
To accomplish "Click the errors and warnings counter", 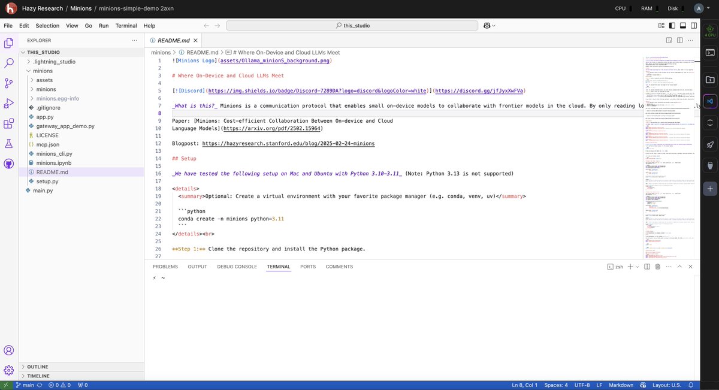I will click(59, 385).
